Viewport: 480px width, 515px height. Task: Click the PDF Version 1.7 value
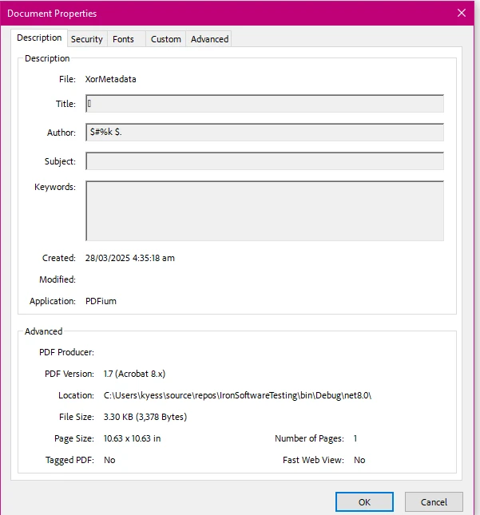pos(134,374)
